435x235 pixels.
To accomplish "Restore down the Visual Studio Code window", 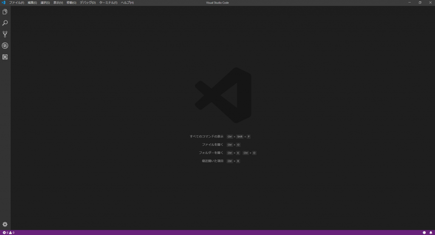I will coord(420,3).
